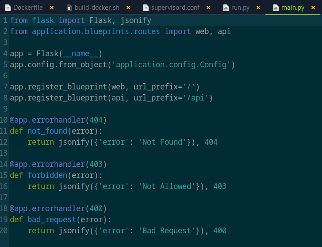Switch to the supervisord.conf tab
Viewport: 322px width, 247px height.
pos(175,8)
